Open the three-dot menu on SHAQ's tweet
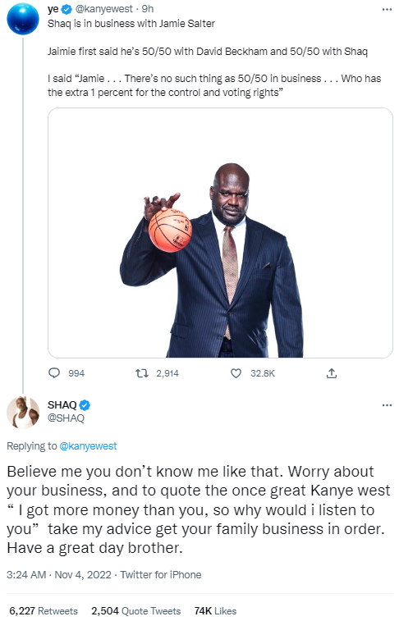The width and height of the screenshot is (399, 621). [387, 405]
